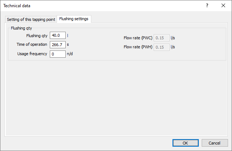Click the Flow rate (PWH) value field
This screenshot has width=232, height=151.
162,47
